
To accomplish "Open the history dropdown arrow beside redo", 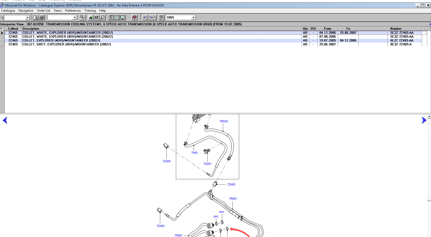I will (x=155, y=18).
